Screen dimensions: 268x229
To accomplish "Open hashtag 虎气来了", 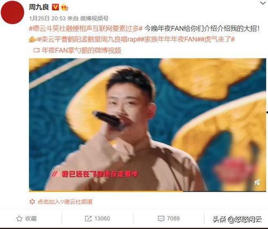I will 219,40.
